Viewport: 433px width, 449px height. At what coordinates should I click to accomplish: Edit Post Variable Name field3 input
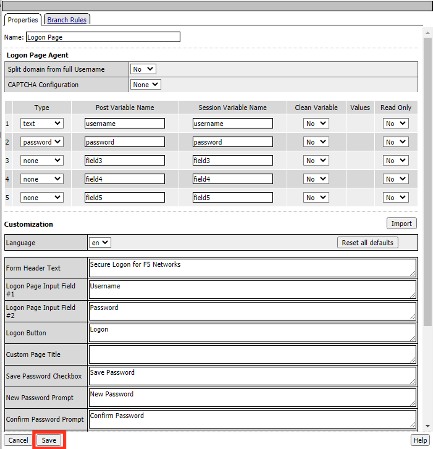pyautogui.click(x=125, y=161)
